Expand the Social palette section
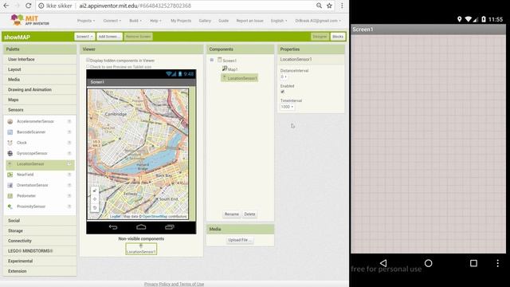 (40, 221)
